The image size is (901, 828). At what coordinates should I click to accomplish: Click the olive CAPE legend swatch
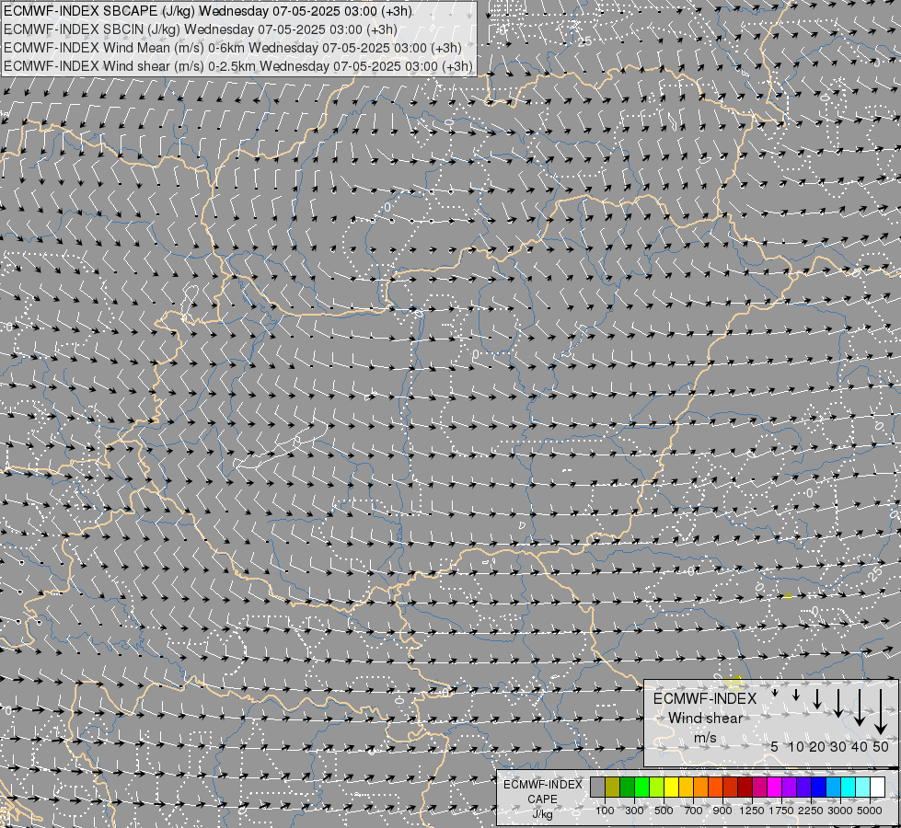point(612,787)
